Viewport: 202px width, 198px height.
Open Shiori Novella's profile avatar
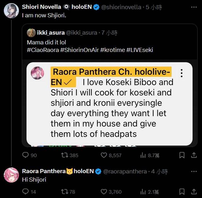[x=11, y=11]
